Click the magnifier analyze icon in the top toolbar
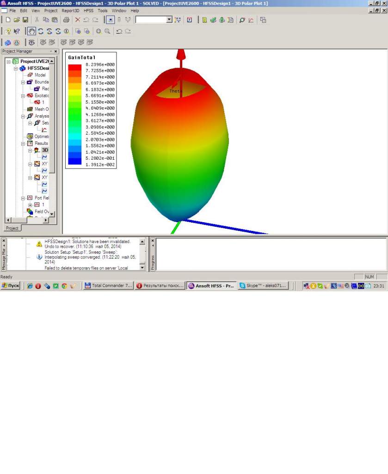This screenshot has height=474, width=388. (x=242, y=20)
